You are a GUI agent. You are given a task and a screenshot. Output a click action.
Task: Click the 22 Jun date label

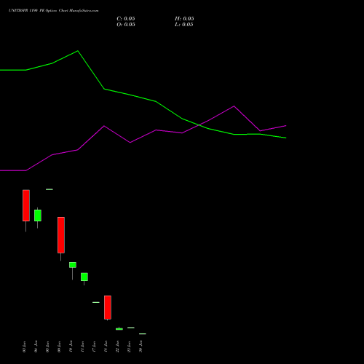[117, 347]
